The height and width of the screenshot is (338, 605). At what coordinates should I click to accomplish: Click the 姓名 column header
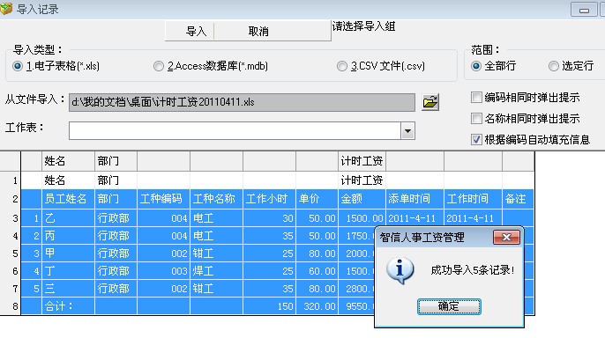tap(68, 161)
